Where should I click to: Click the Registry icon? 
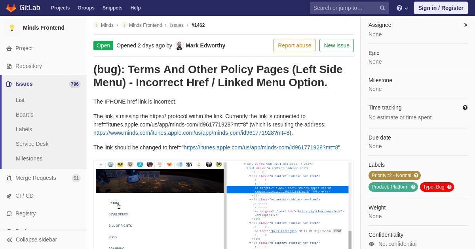click(x=9, y=214)
